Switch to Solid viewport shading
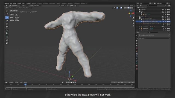 [129, 8]
